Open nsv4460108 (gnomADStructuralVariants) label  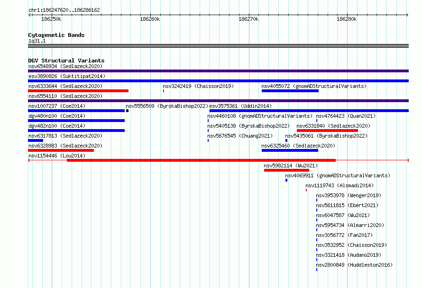click(260, 116)
